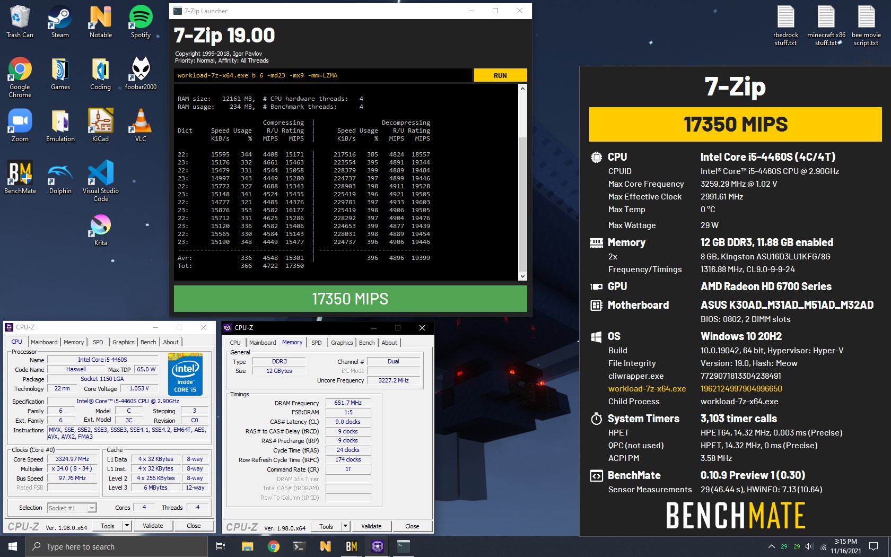Launch Google Chrome desktop icon
This screenshot has width=891, height=557.
(x=20, y=77)
